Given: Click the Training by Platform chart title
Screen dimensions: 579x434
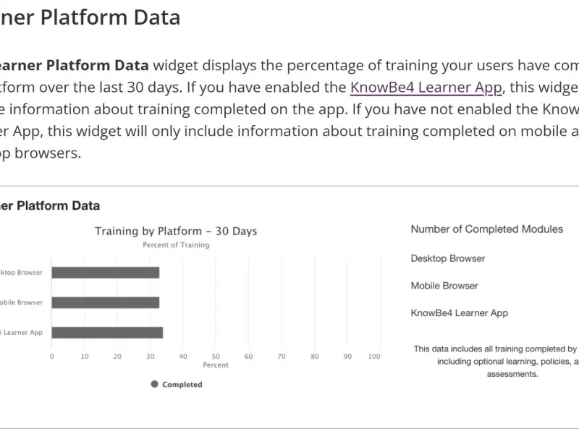Looking at the screenshot, I should tap(176, 231).
